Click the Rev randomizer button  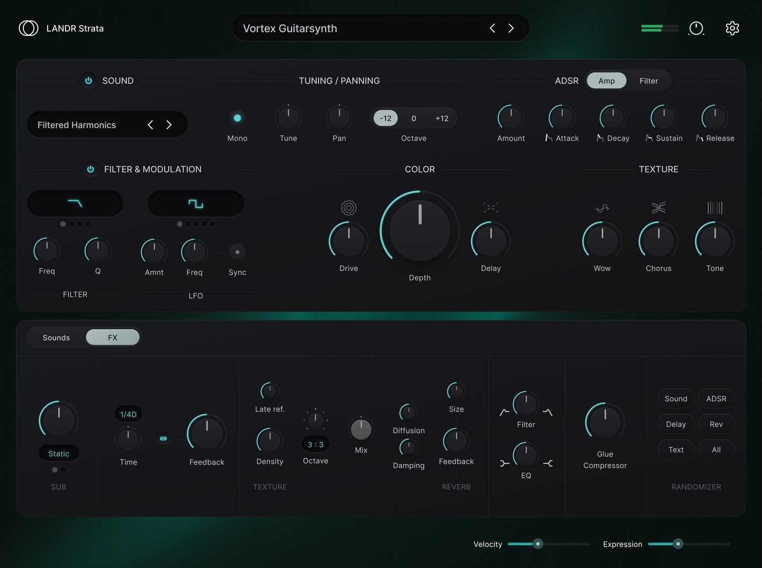coord(716,424)
